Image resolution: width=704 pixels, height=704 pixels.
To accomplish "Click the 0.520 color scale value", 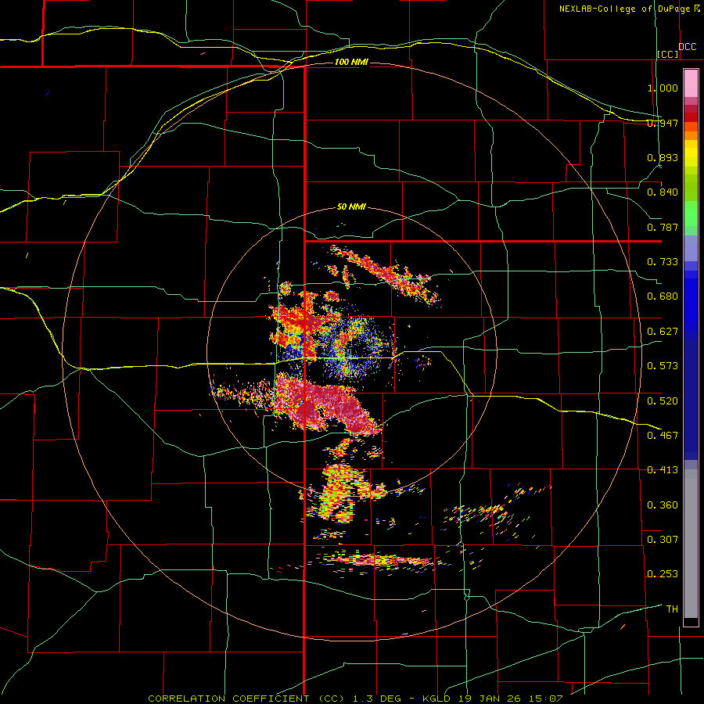I will tap(663, 400).
